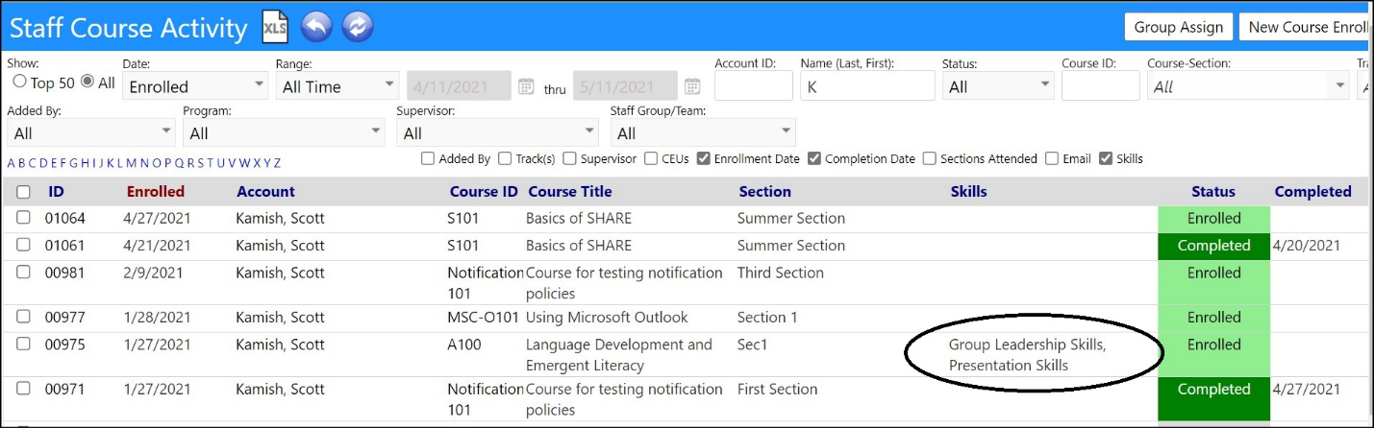Open calendar picker beside 4/11/2021 date

click(526, 86)
